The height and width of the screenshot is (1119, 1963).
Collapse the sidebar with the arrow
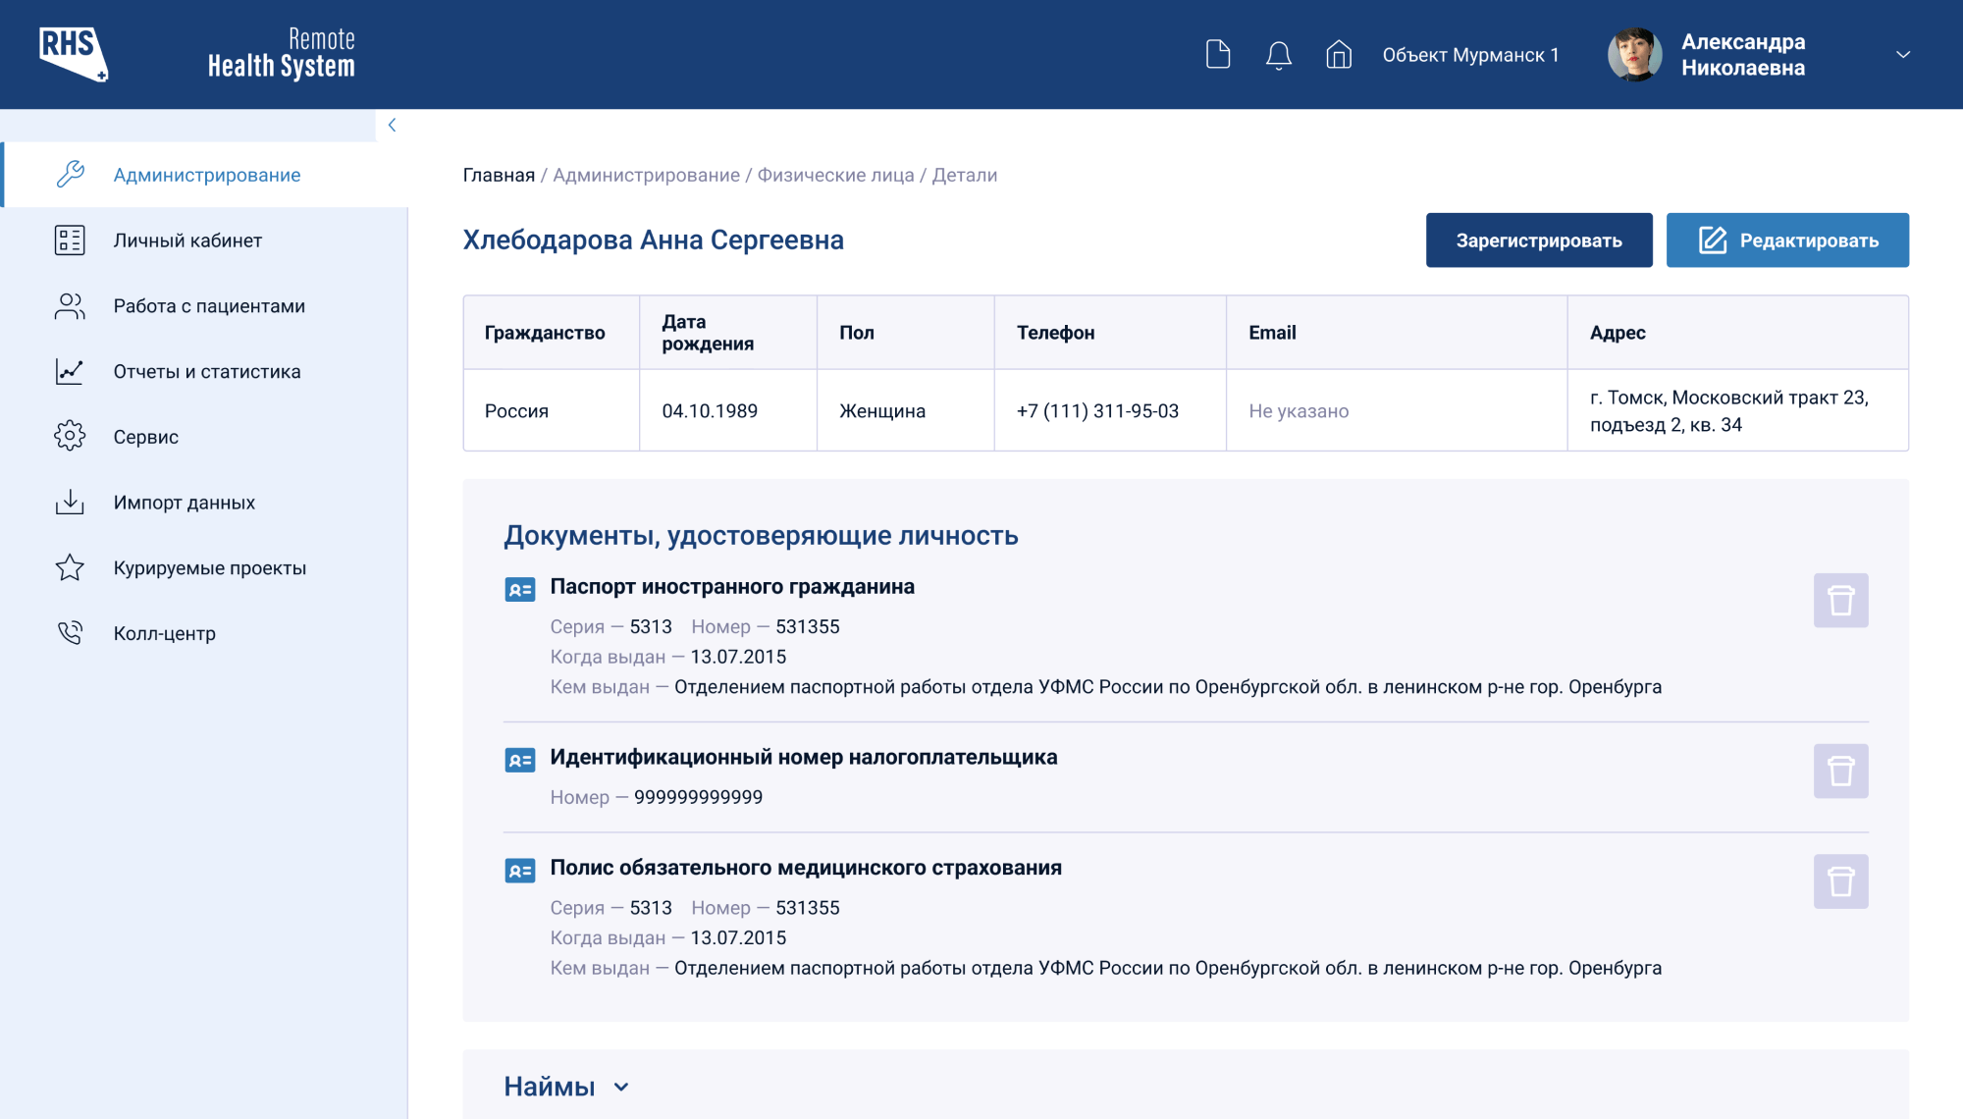[x=392, y=125]
